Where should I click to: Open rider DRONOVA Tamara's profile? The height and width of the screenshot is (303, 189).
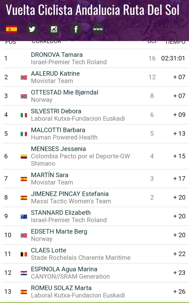57,55
